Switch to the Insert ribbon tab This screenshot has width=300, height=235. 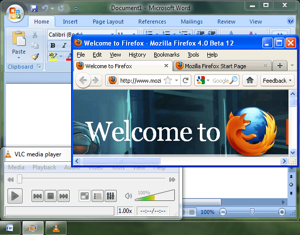(x=70, y=22)
